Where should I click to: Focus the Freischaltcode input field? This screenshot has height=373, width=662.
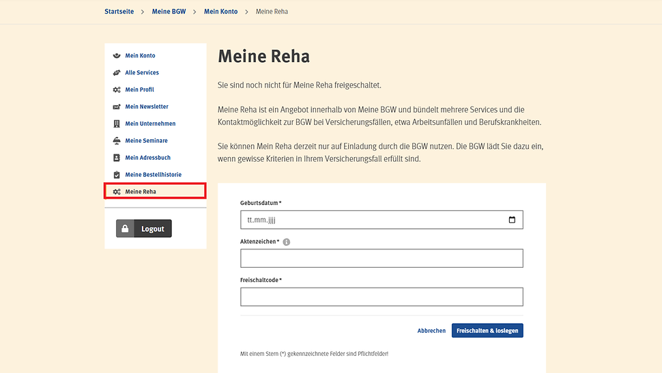(x=382, y=297)
